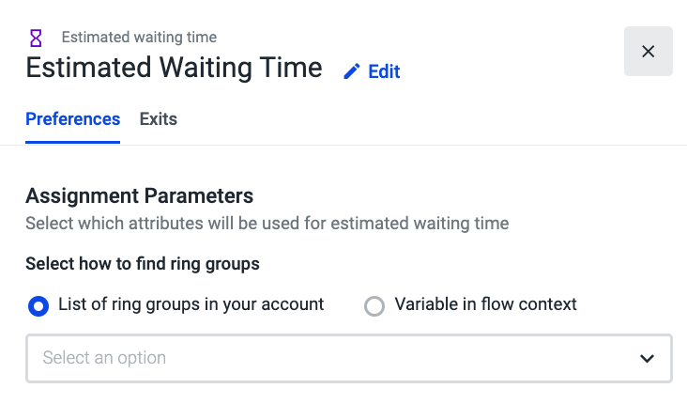Screen dimensions: 687x404
Task: Click the pencil icon beside Edit
Action: (x=352, y=71)
